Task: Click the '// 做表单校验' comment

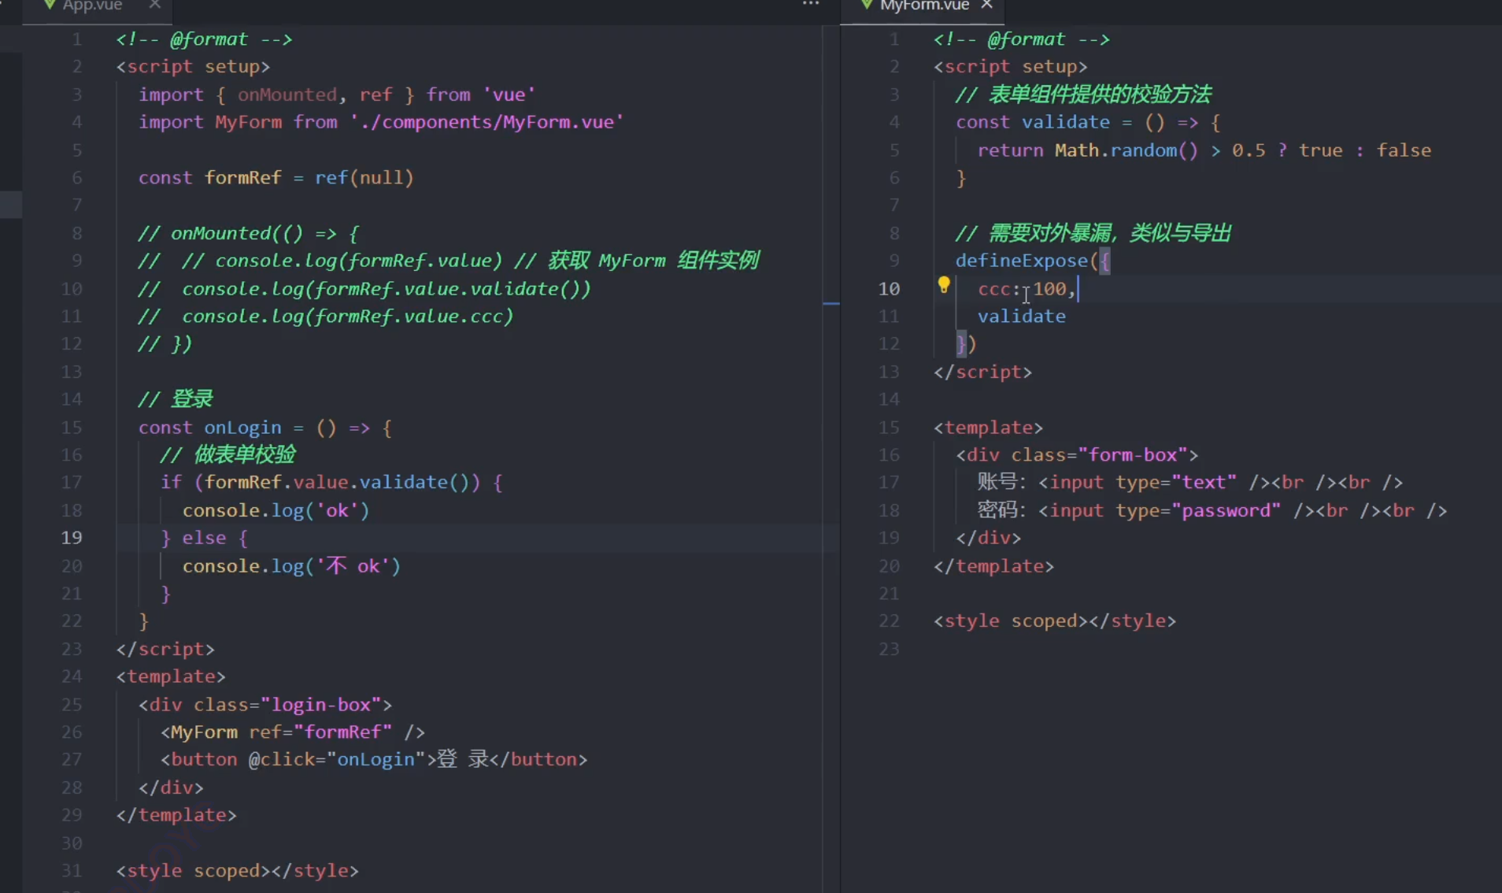Action: 228,454
